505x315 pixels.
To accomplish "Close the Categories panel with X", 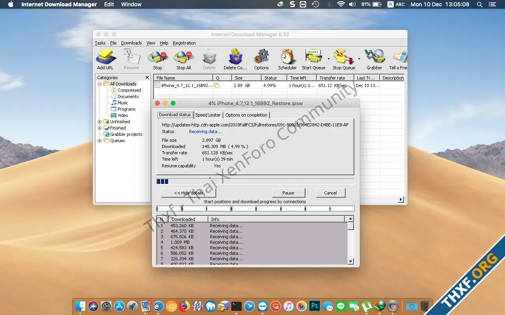I will (147, 78).
